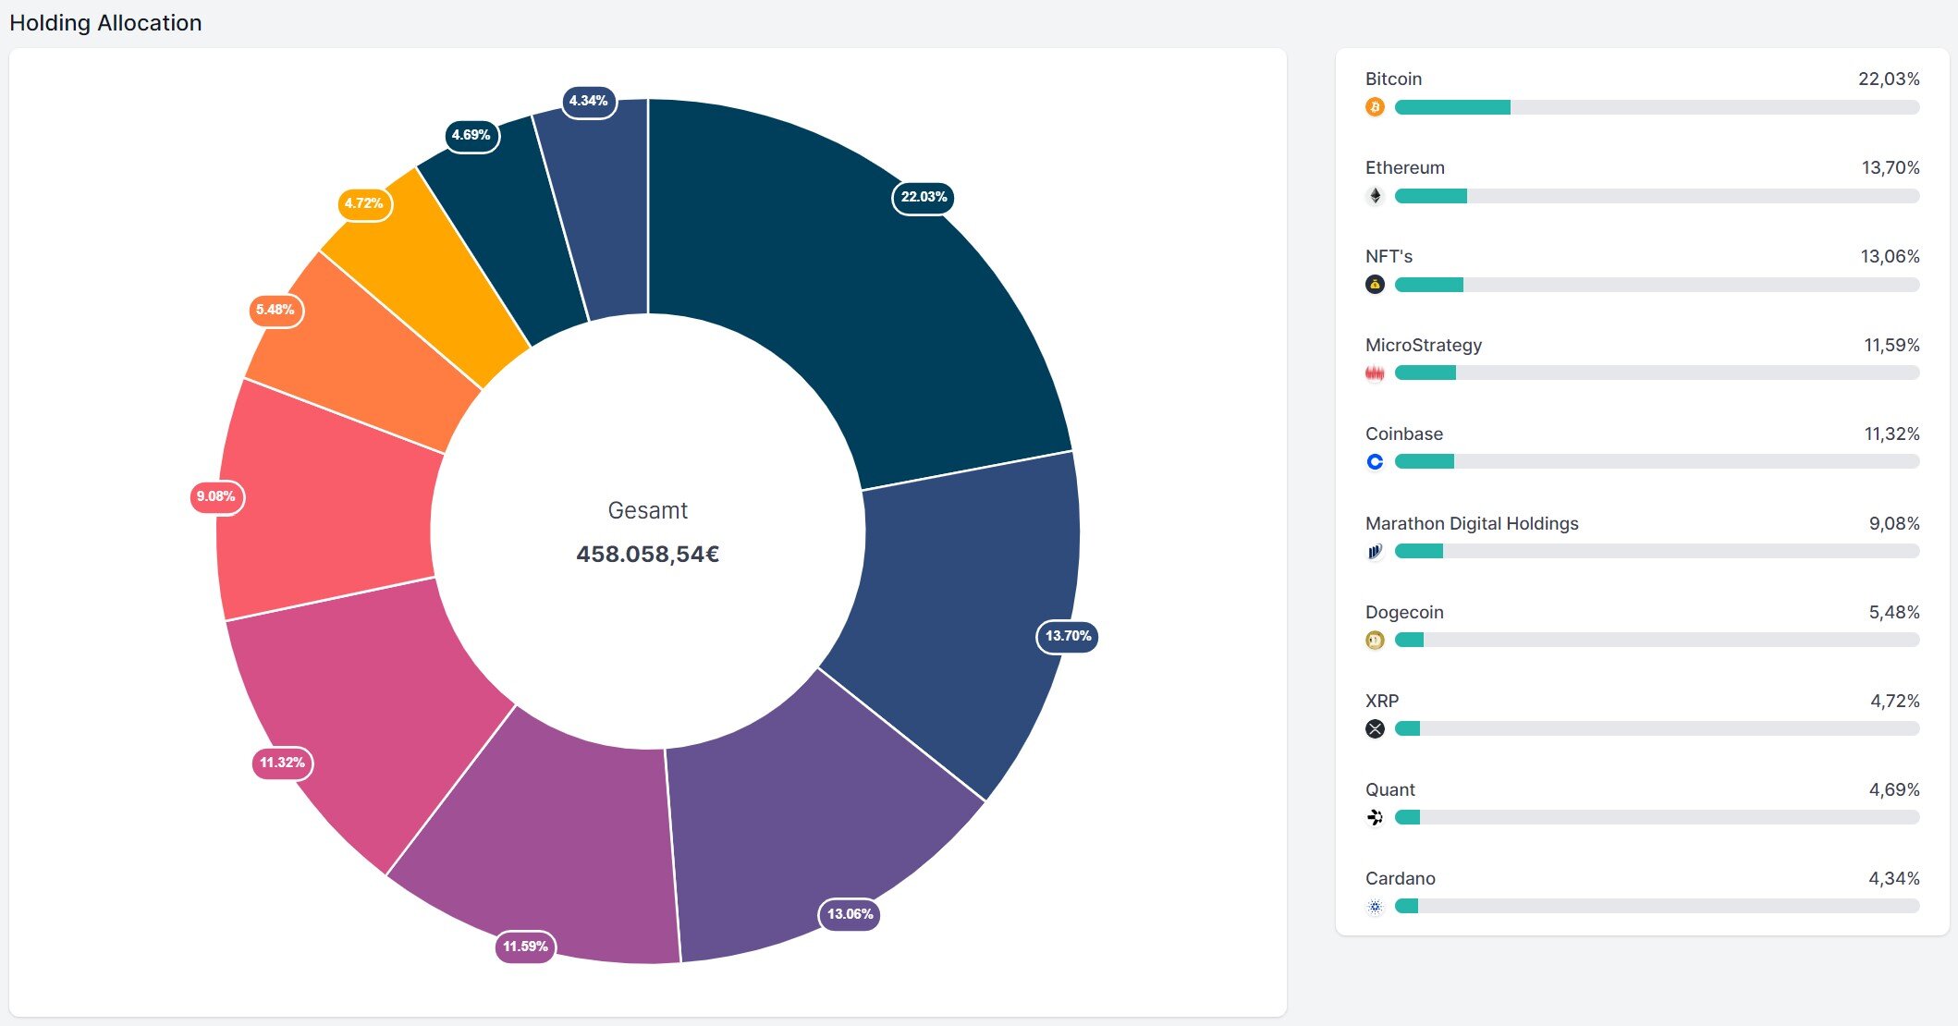
Task: Click the 11.59% magenta segment label
Action: coord(525,947)
